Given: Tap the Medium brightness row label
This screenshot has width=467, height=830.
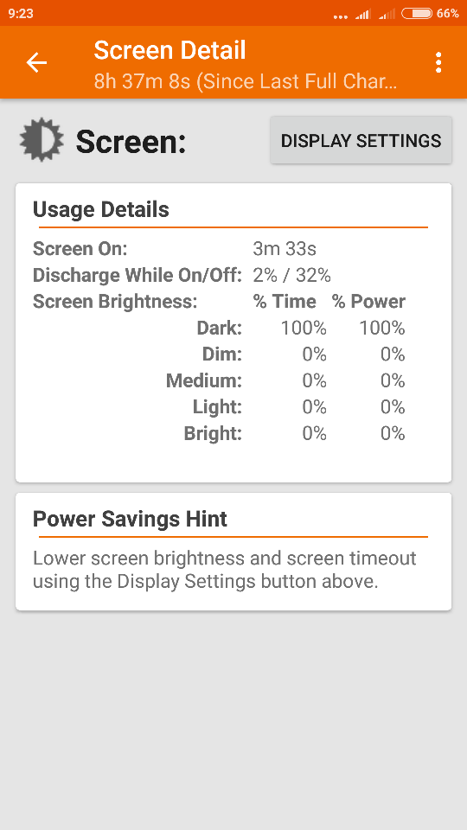Looking at the screenshot, I should click(204, 380).
